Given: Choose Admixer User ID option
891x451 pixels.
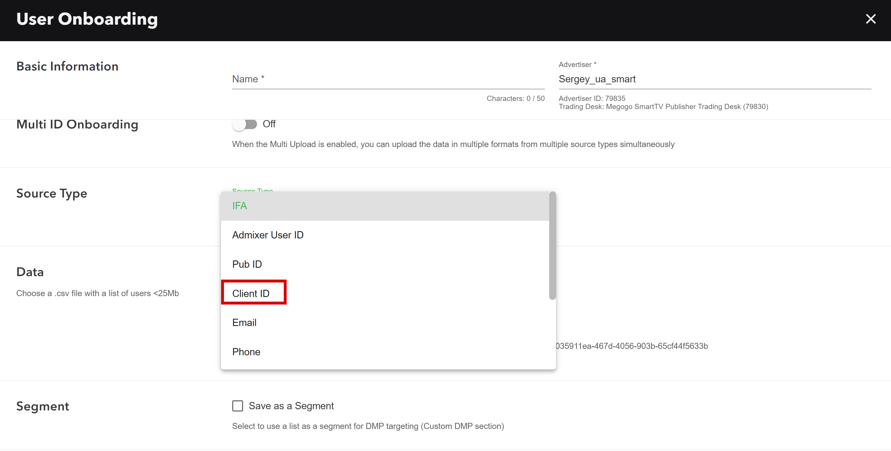Looking at the screenshot, I should (268, 235).
